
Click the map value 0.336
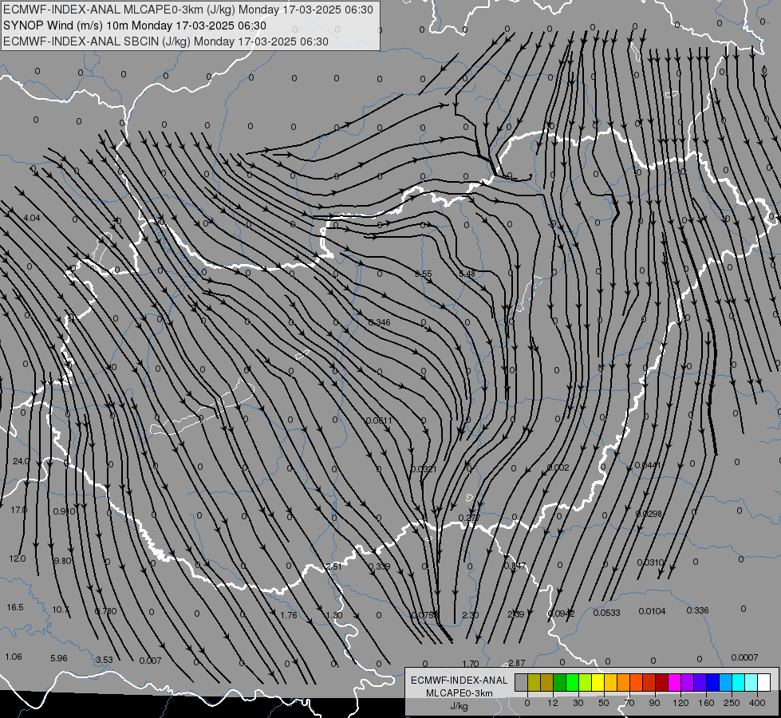[697, 610]
